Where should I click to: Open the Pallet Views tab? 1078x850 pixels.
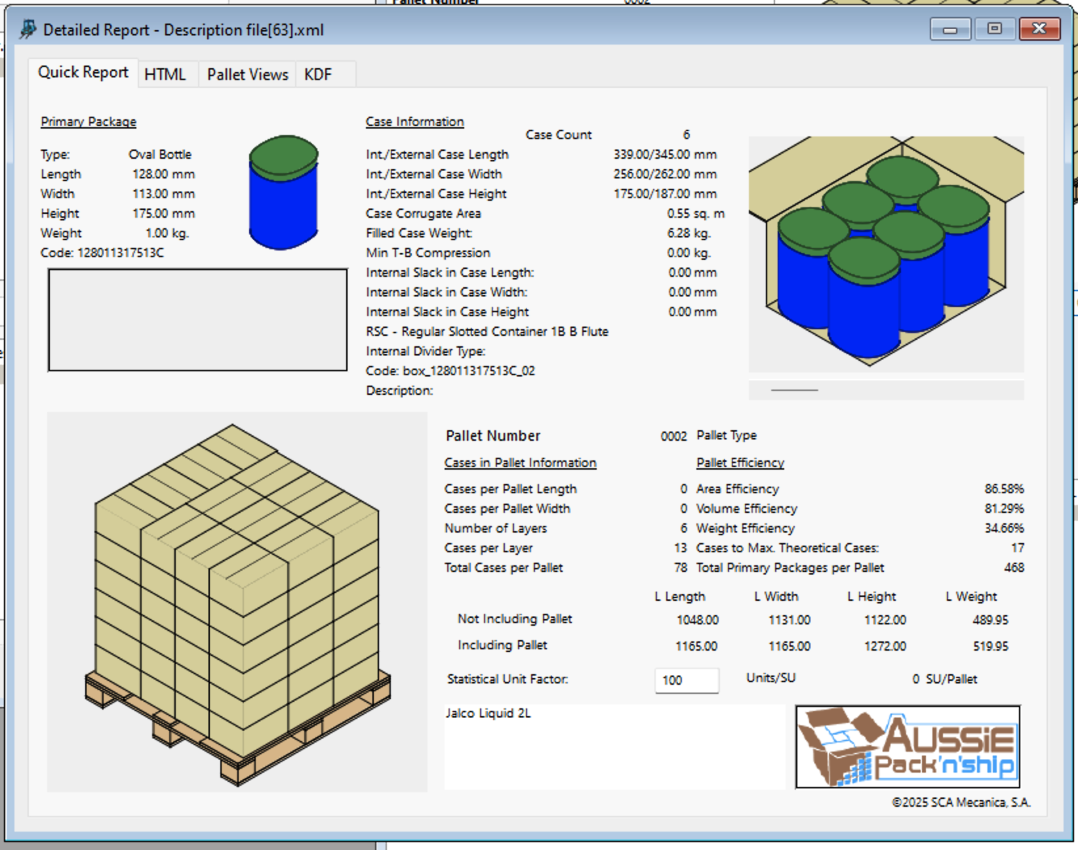pyautogui.click(x=248, y=74)
